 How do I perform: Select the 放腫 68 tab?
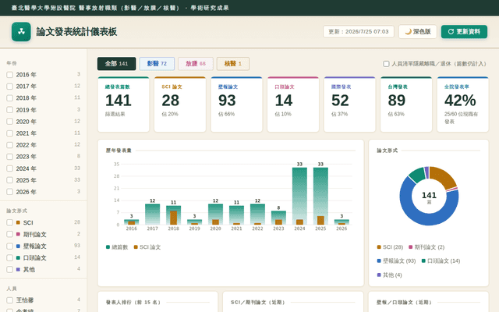(x=196, y=64)
